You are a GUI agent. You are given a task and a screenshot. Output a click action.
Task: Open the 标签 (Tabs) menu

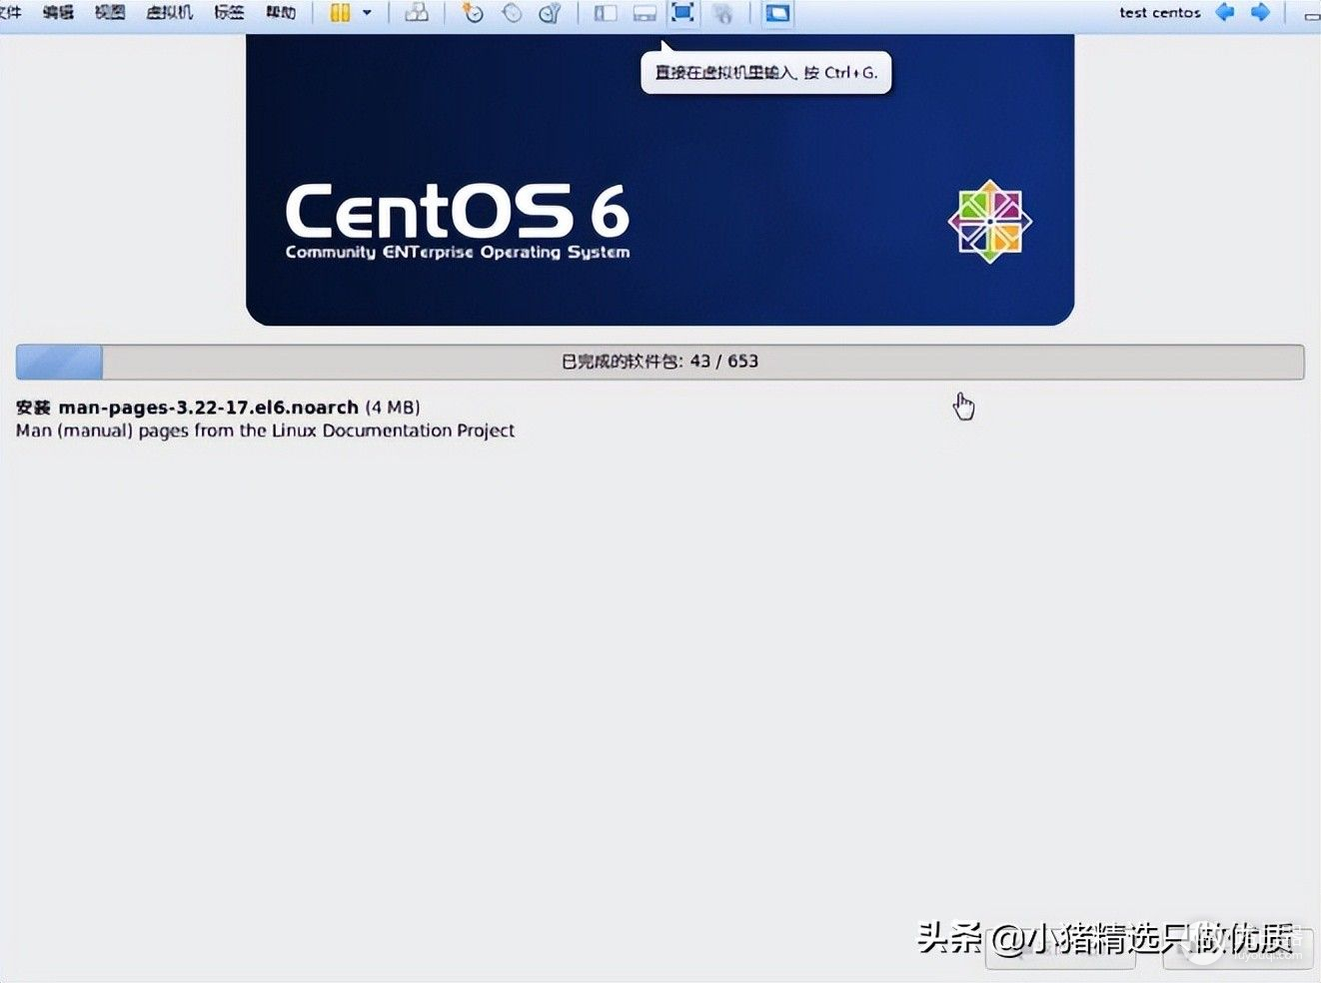point(229,13)
